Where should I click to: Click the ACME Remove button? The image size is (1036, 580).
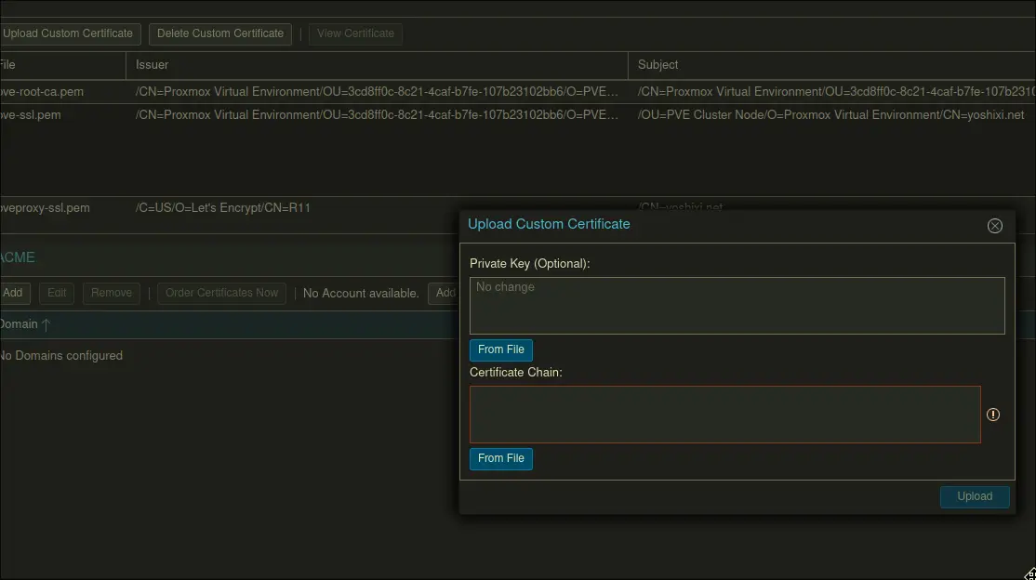[112, 293]
